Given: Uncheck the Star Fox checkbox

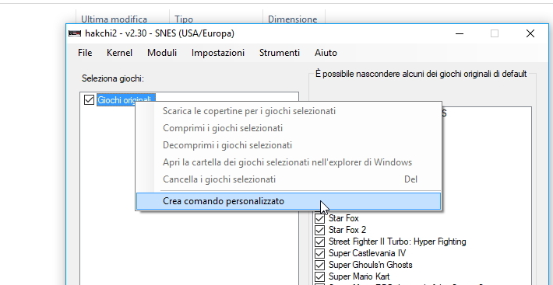Looking at the screenshot, I should (x=319, y=218).
